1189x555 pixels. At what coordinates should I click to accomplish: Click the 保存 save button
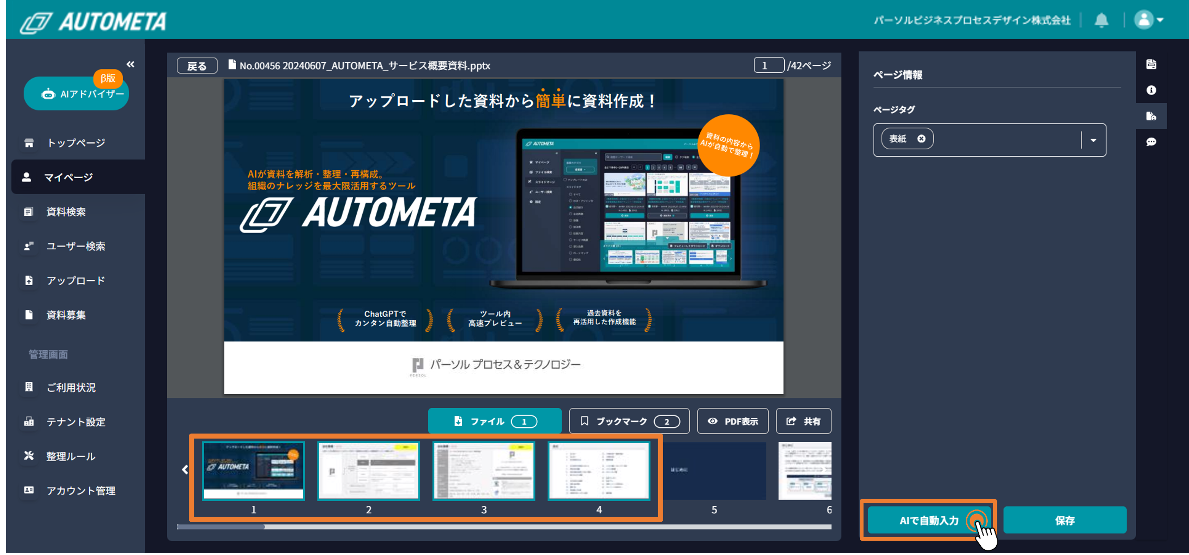tap(1065, 521)
